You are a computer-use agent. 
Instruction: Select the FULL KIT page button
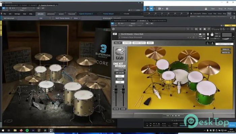[x=118, y=43]
